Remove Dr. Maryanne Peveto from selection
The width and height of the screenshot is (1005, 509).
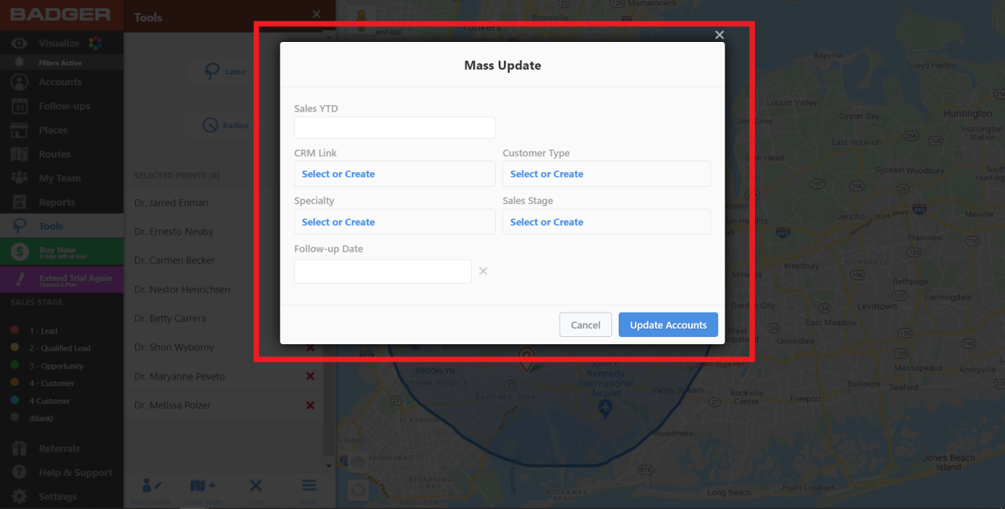click(x=310, y=376)
